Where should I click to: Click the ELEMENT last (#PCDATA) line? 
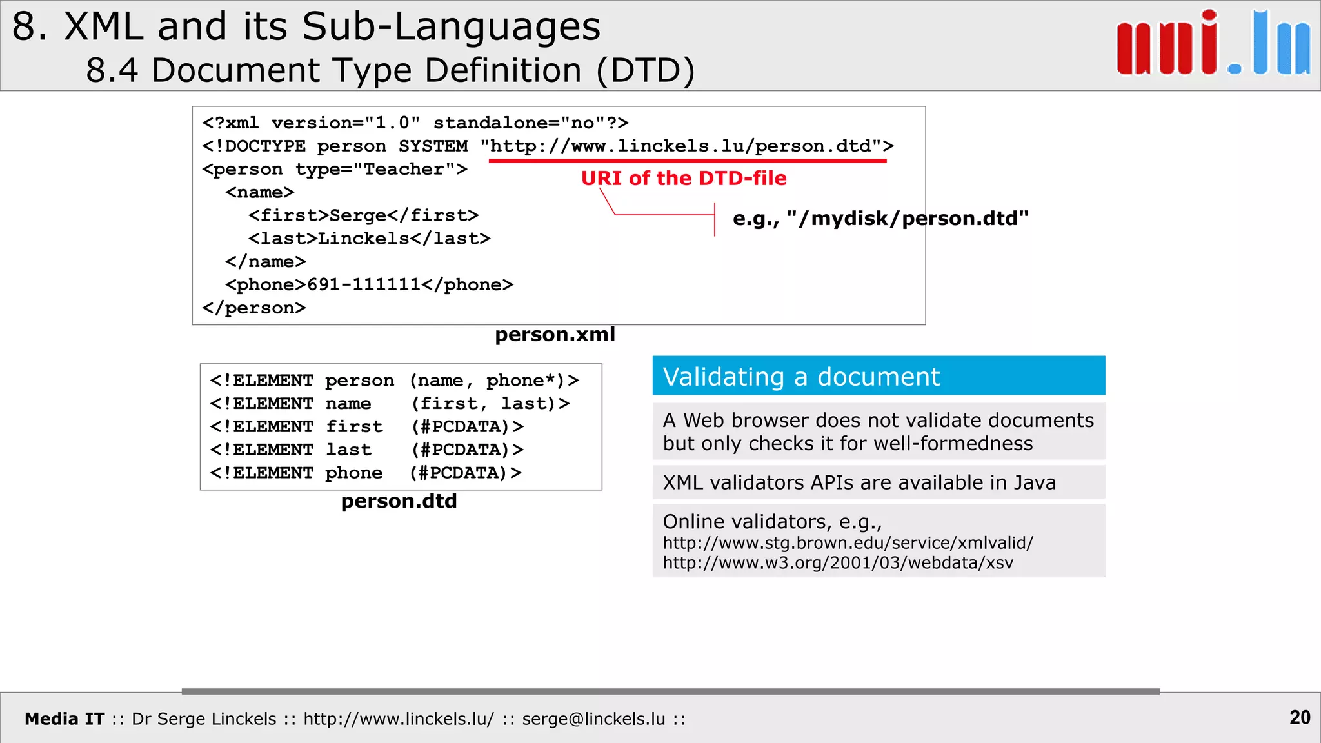[367, 450]
